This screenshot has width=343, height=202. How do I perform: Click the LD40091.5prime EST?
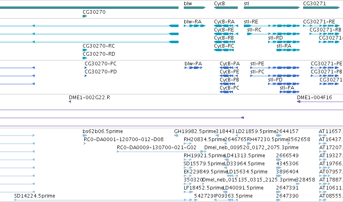[225, 192]
